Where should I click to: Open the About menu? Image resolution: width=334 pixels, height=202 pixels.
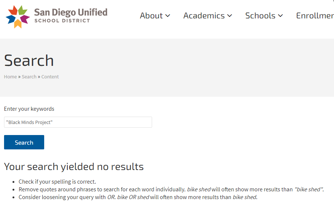tap(151, 16)
